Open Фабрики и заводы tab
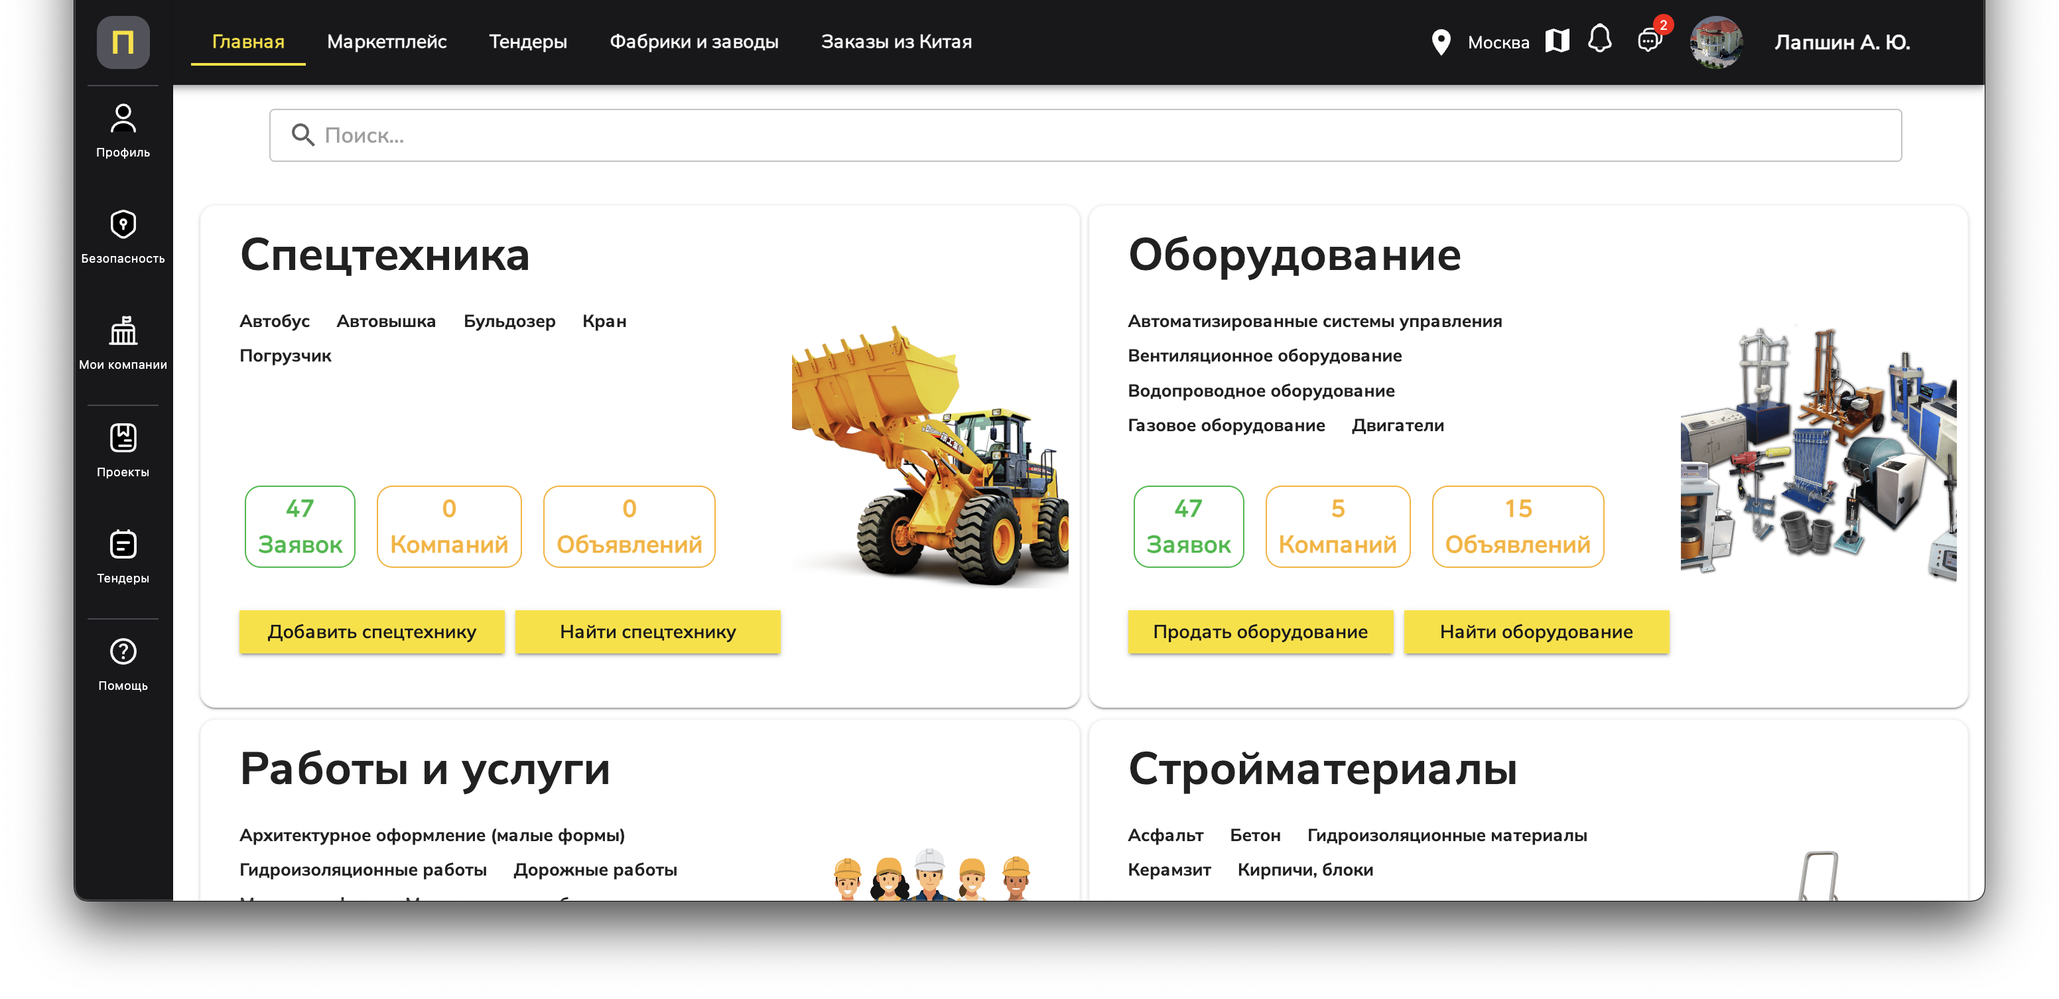This screenshot has height=999, width=2059. [694, 42]
